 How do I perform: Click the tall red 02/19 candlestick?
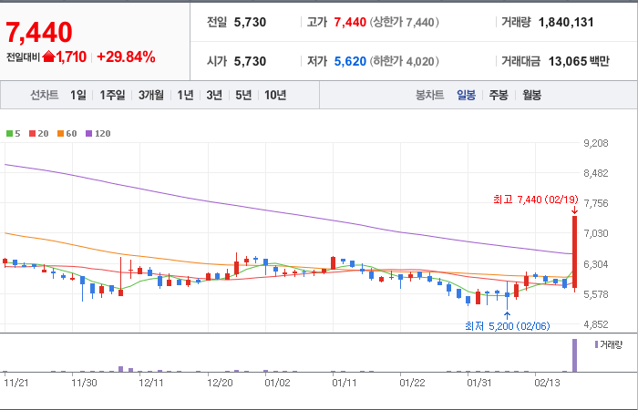pyautogui.click(x=574, y=252)
